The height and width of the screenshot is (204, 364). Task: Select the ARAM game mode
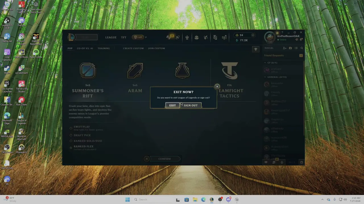tap(135, 78)
